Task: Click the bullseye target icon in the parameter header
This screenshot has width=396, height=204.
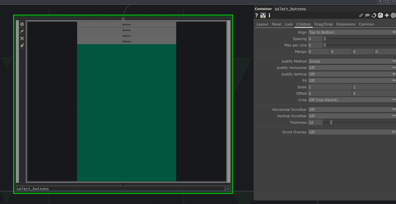Action: pos(393,15)
